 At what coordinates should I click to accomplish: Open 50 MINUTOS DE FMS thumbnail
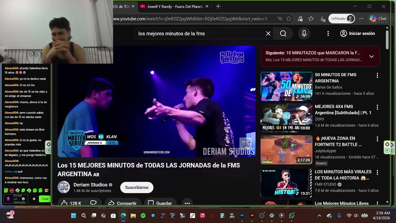click(286, 86)
